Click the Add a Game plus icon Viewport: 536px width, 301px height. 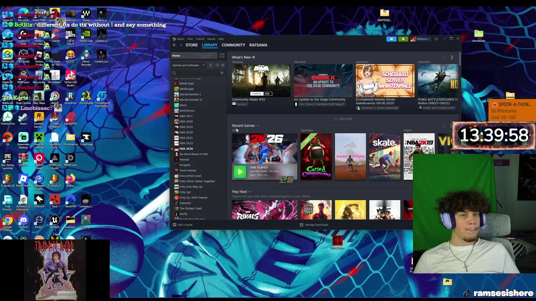(175, 225)
